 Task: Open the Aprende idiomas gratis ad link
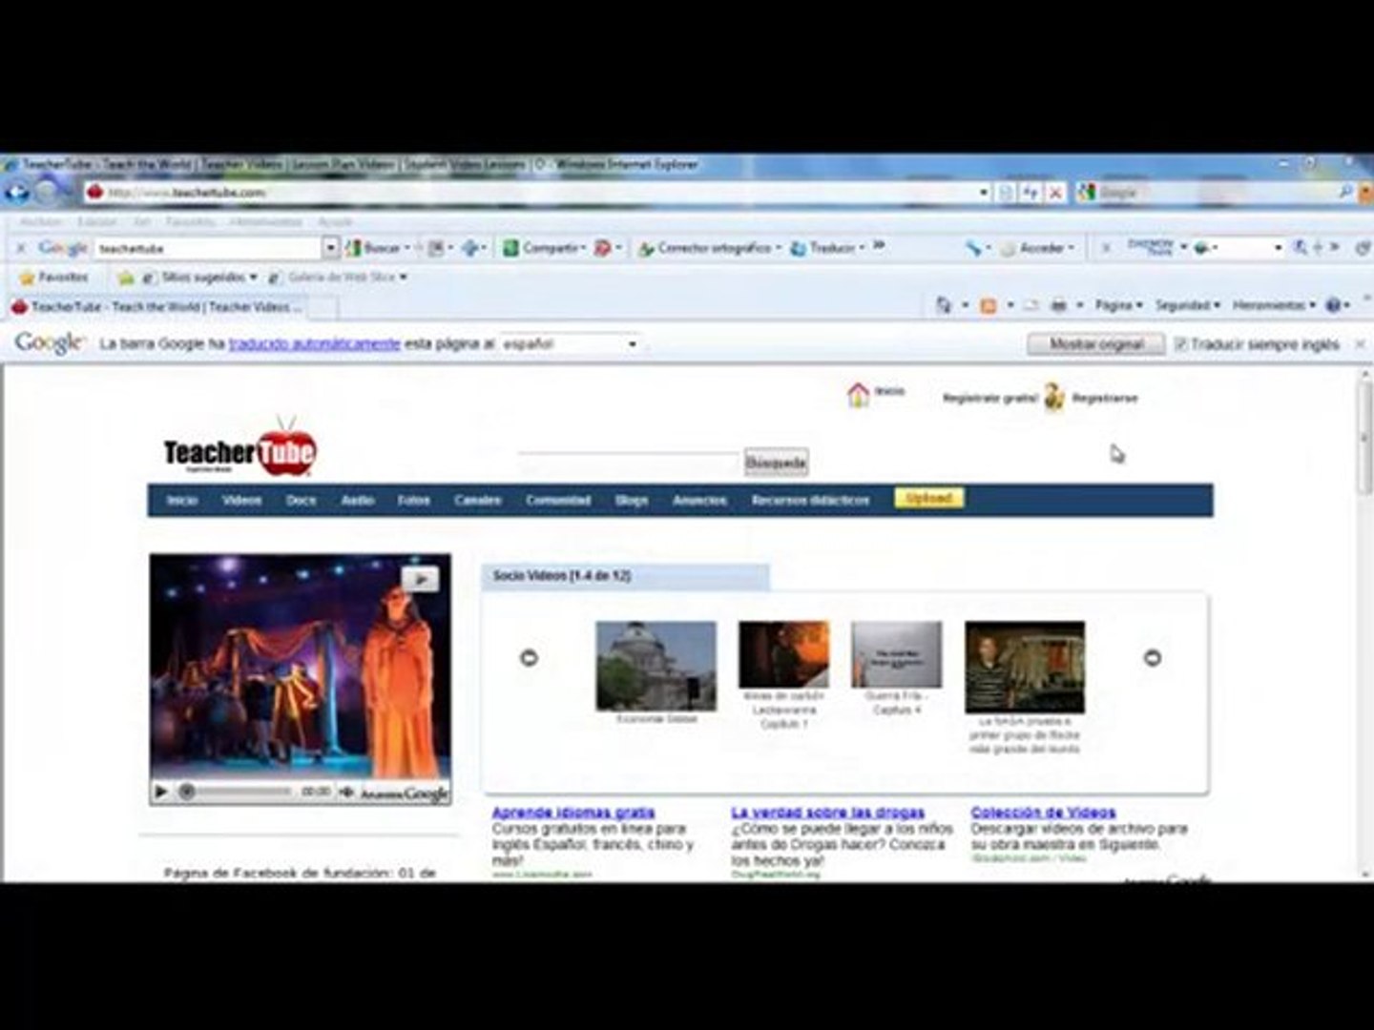click(x=572, y=813)
